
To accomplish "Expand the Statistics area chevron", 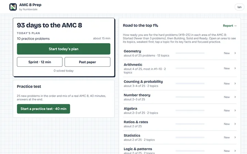I will pyautogui.click(x=235, y=137).
